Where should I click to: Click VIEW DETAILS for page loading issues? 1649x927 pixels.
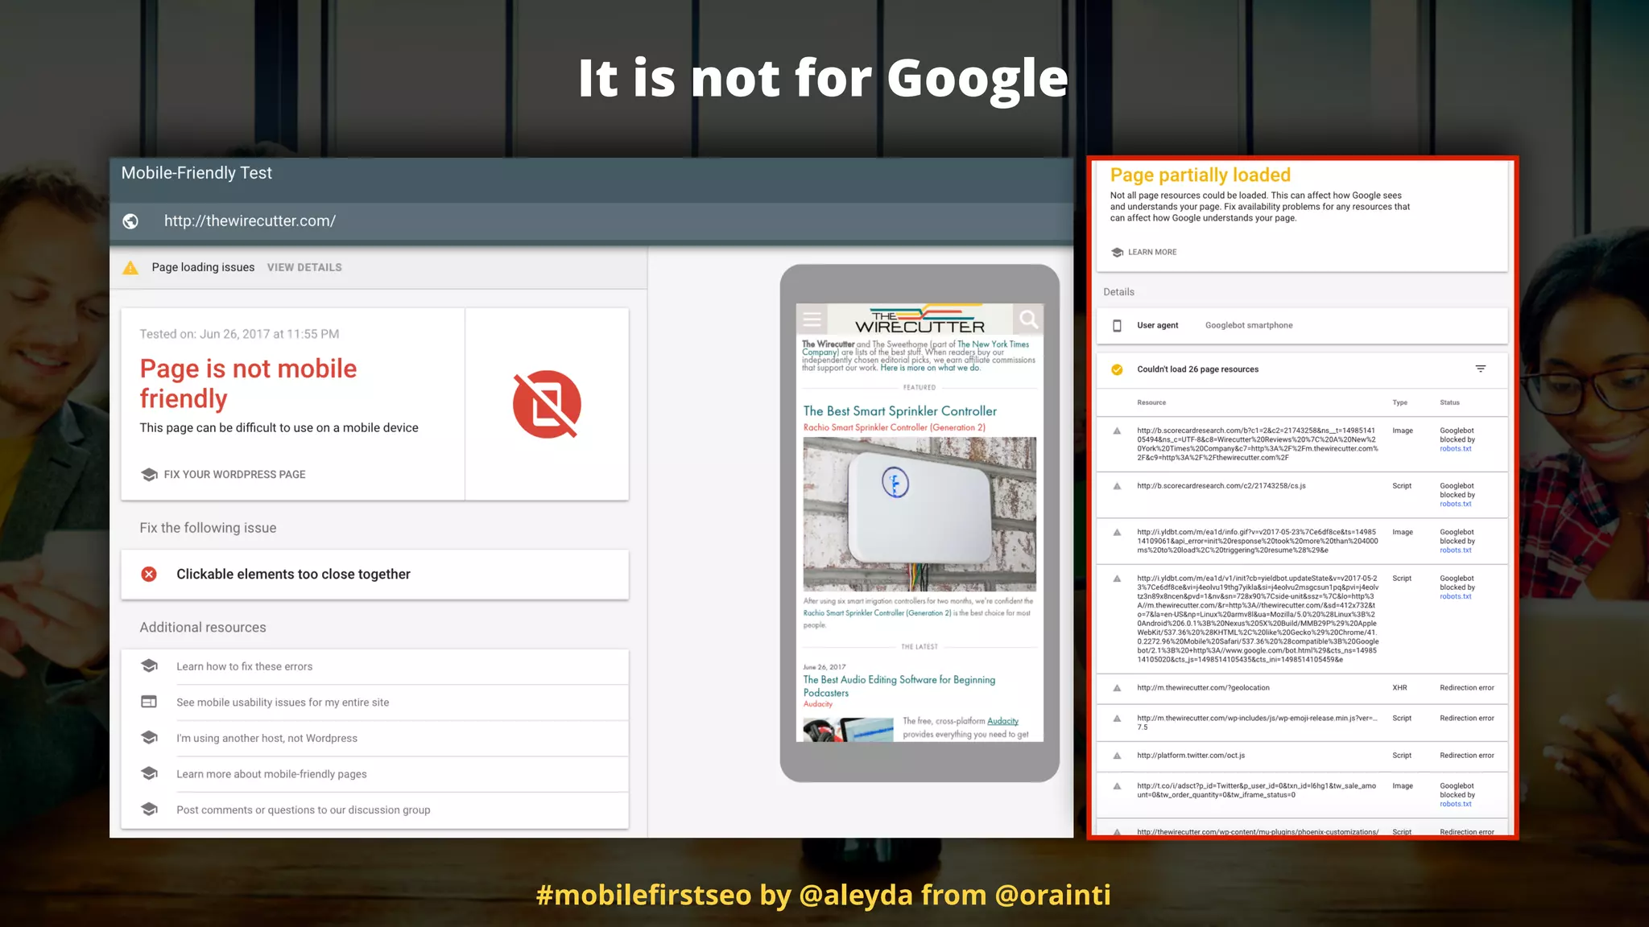(x=304, y=267)
